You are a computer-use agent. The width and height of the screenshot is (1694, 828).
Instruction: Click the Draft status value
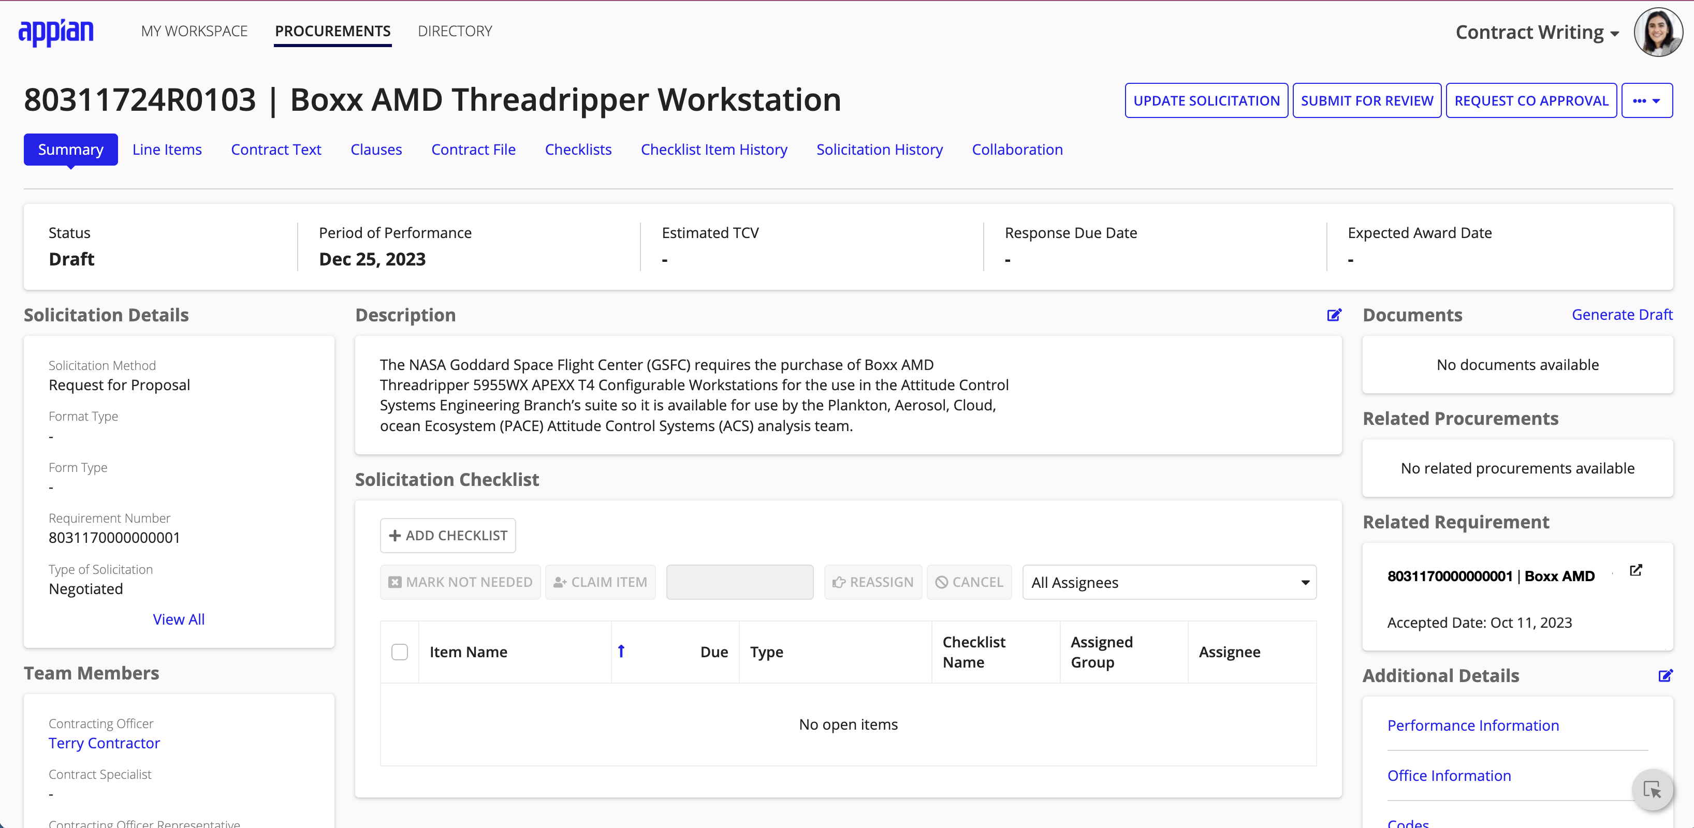pyautogui.click(x=71, y=260)
